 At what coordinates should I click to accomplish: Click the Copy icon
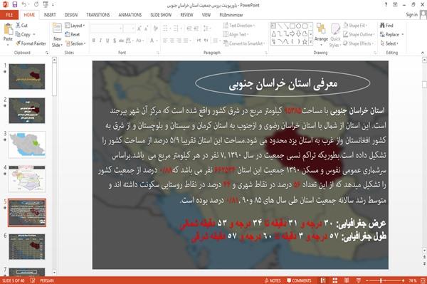[18, 34]
